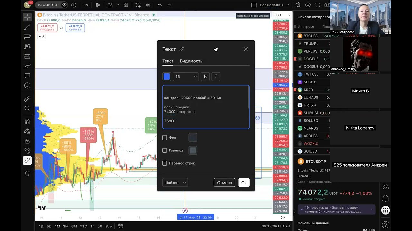
Task: Expand the Шаблон template dropdown
Action: pos(175,183)
